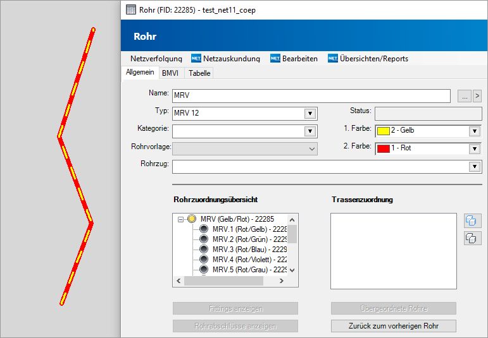The image size is (488, 338).
Task: Click the ellipsis button next to Name
Action: click(465, 96)
